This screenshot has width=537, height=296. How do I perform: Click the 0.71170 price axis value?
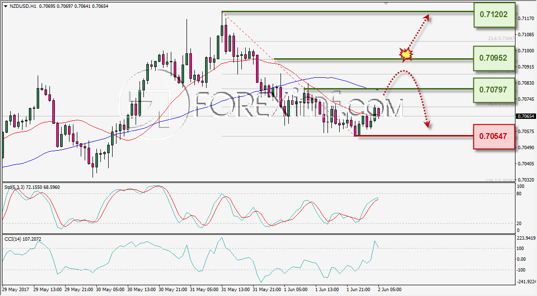526,19
